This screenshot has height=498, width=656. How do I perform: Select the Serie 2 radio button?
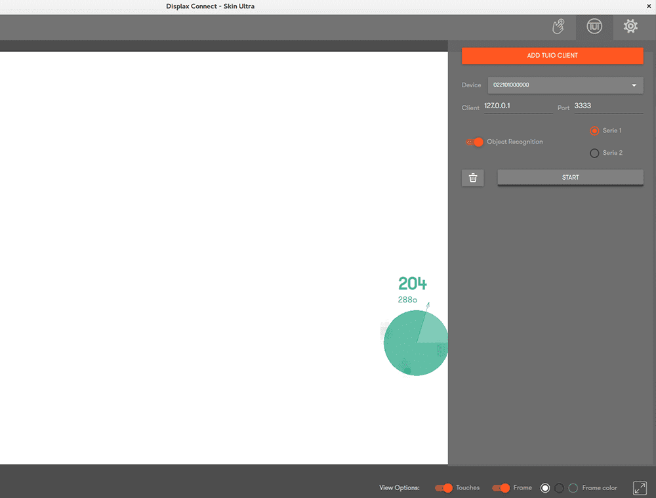tap(594, 153)
